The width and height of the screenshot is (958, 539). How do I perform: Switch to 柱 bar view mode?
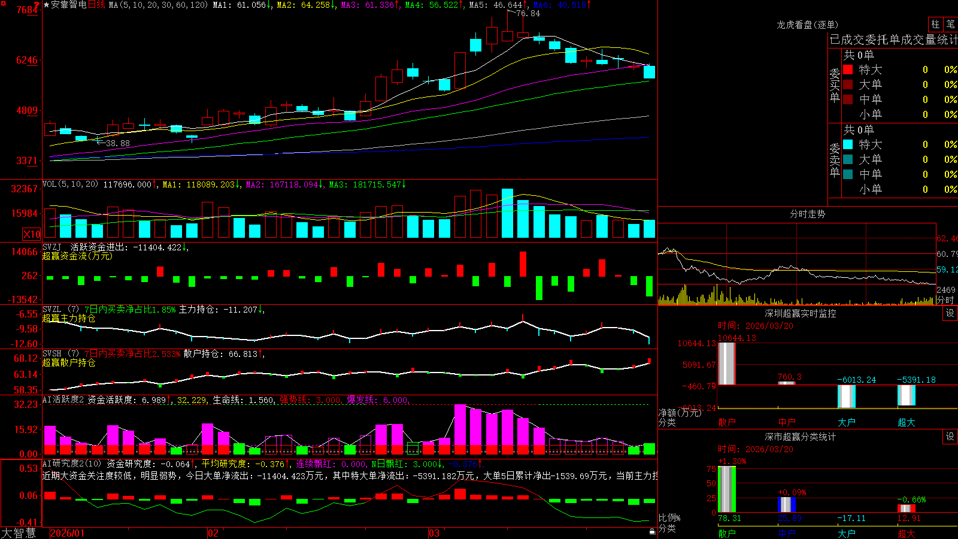pyautogui.click(x=935, y=24)
